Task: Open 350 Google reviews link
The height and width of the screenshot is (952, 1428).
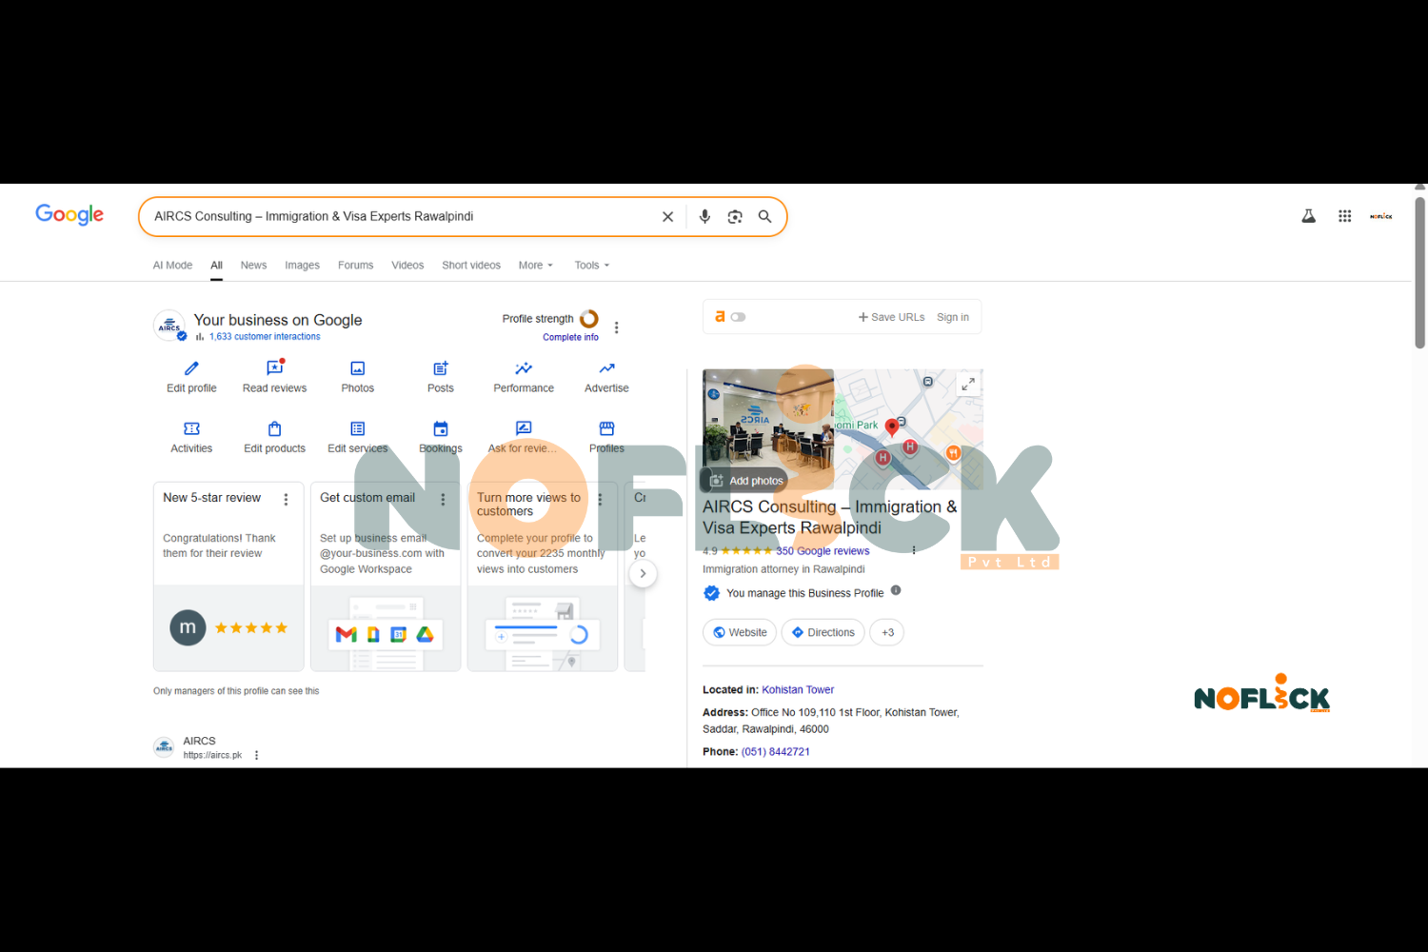Action: click(x=823, y=551)
